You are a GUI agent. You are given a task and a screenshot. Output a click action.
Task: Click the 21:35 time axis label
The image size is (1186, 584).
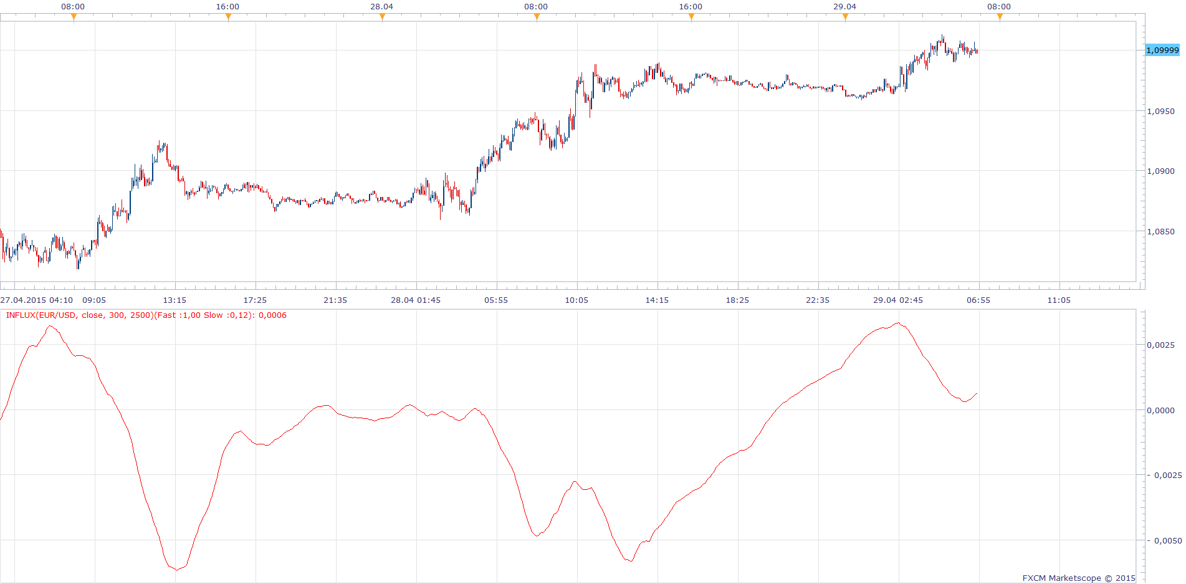click(335, 300)
